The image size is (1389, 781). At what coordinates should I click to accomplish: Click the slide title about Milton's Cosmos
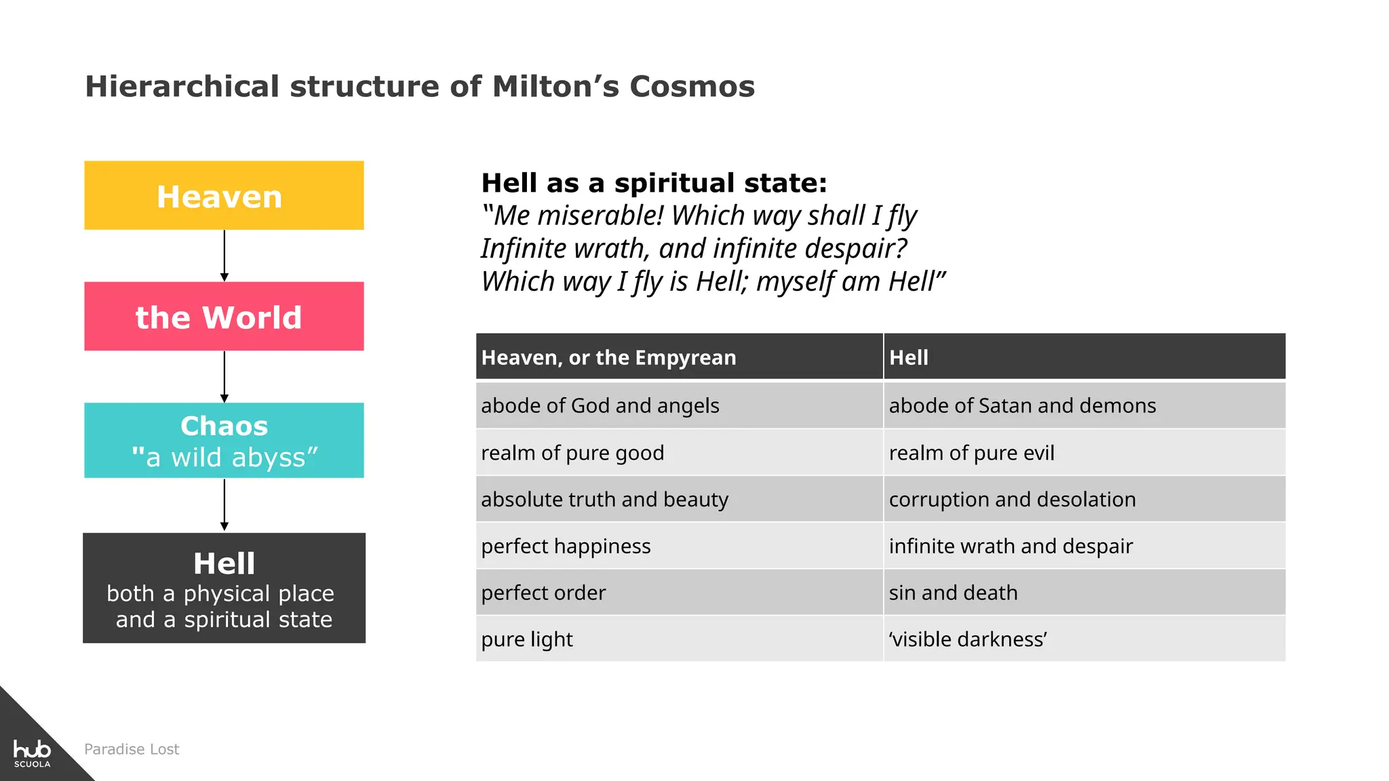coord(420,87)
